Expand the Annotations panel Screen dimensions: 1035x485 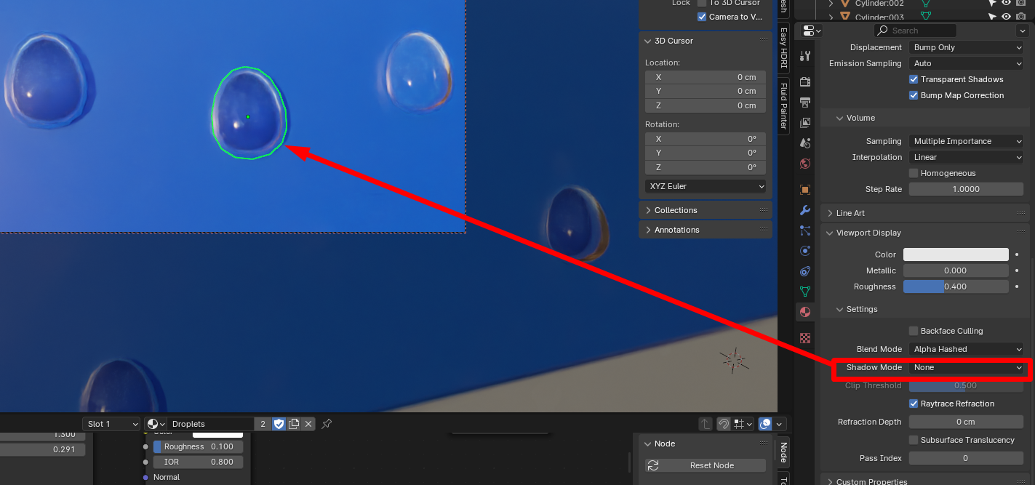676,230
